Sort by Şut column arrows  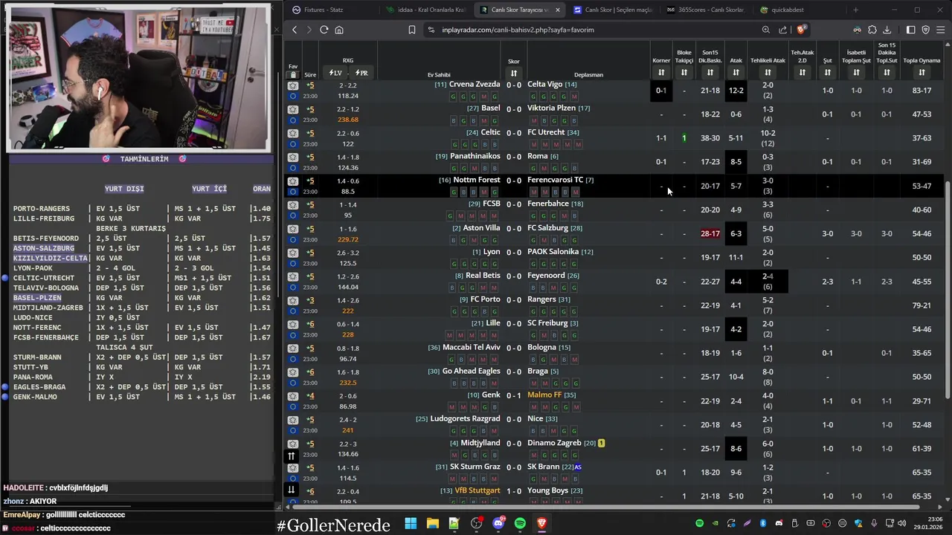click(x=827, y=72)
